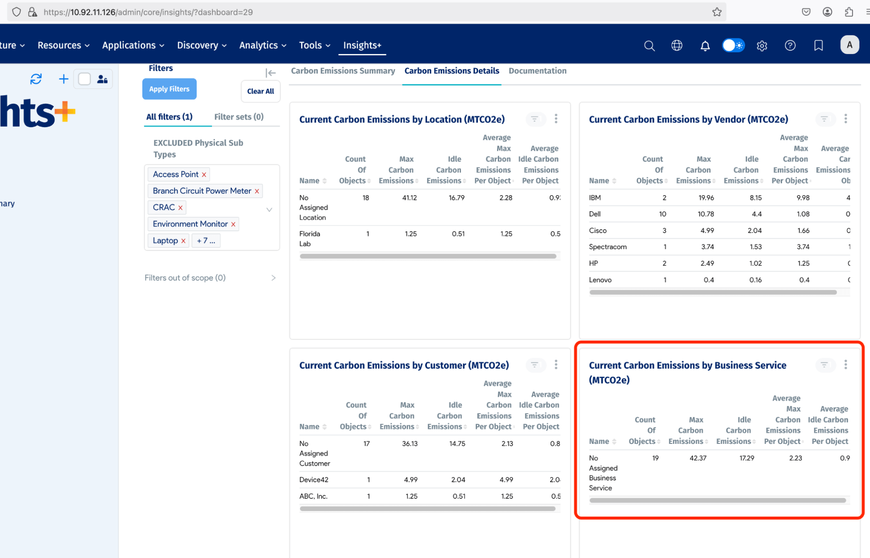870x558 pixels.
Task: Click the refresh icon in the left sidebar
Action: [x=36, y=79]
